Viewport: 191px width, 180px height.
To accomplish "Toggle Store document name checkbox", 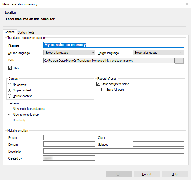I will 98,84.
